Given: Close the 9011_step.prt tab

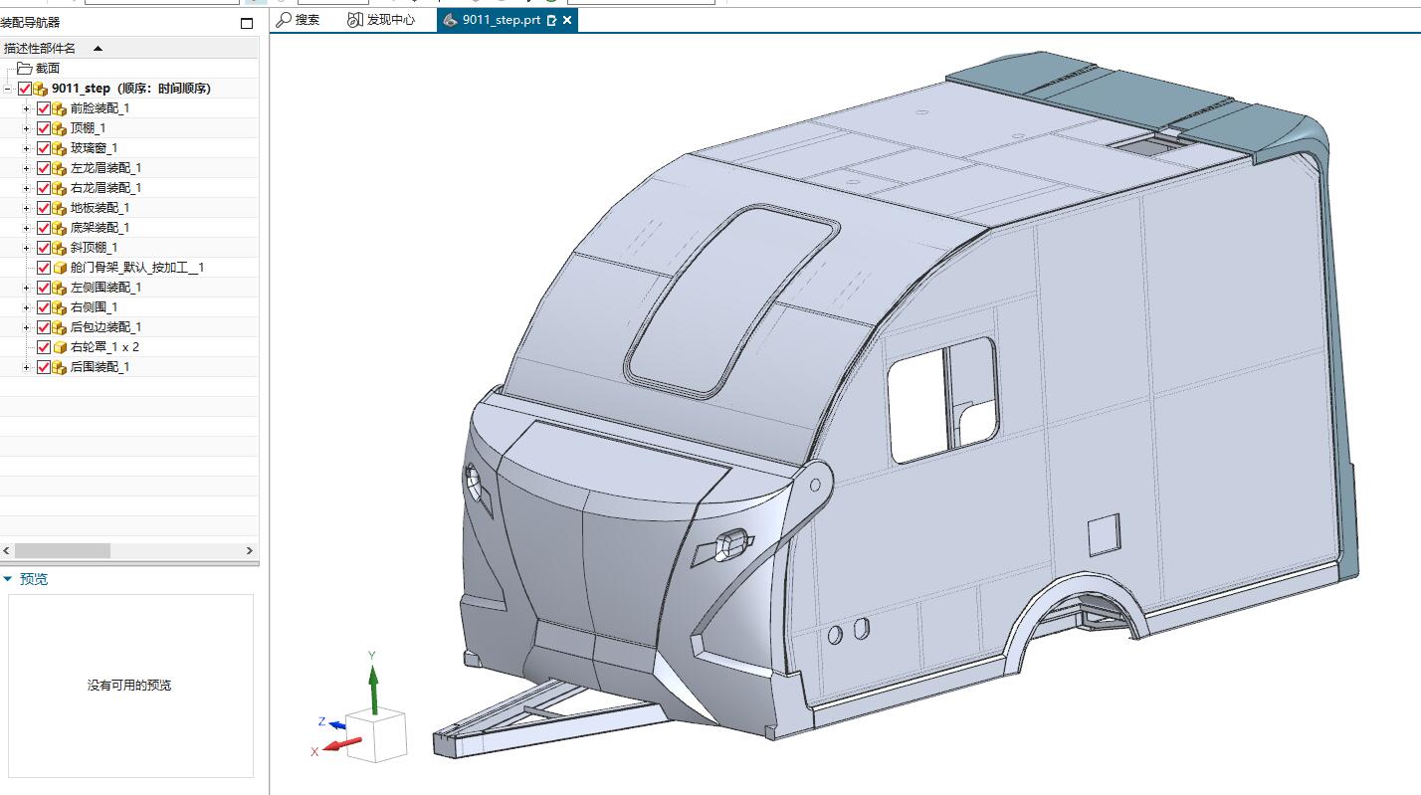Looking at the screenshot, I should click(567, 20).
